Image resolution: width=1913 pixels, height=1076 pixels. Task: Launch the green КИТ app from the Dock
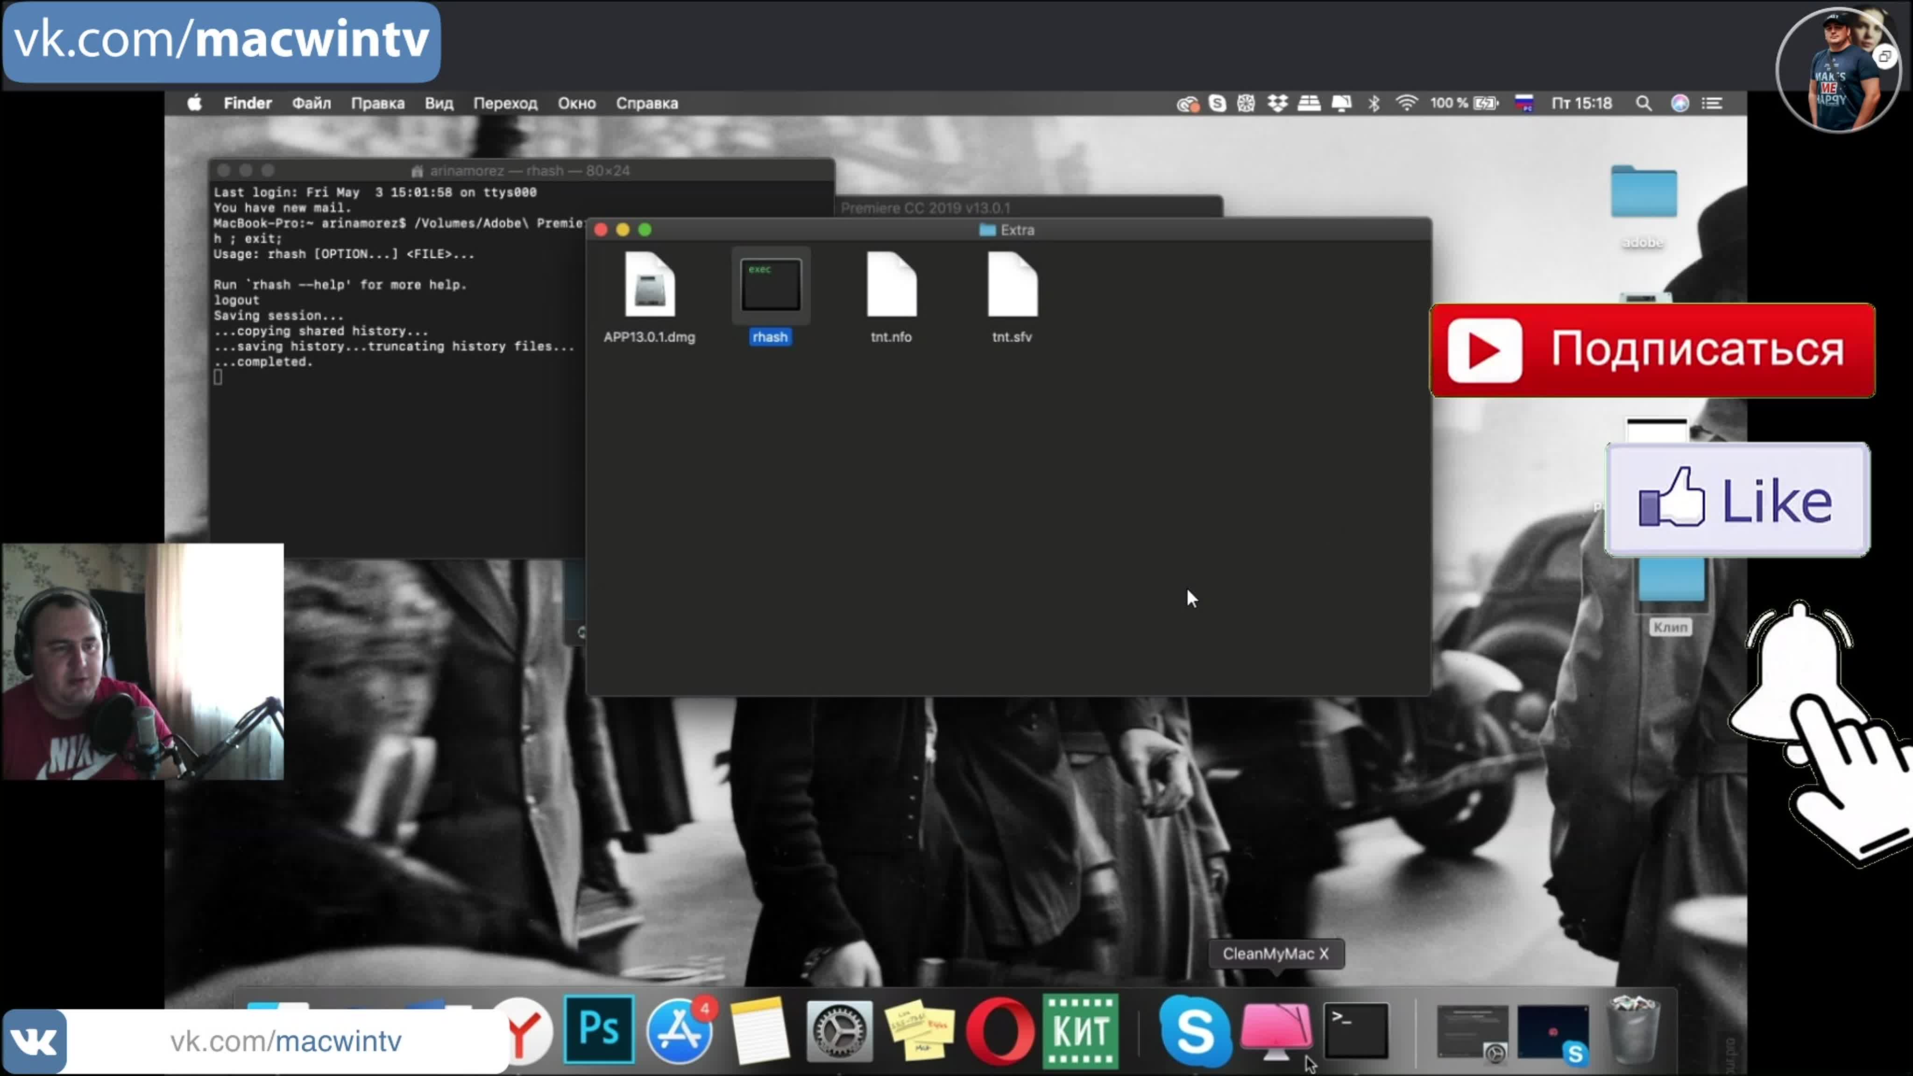[1081, 1031]
